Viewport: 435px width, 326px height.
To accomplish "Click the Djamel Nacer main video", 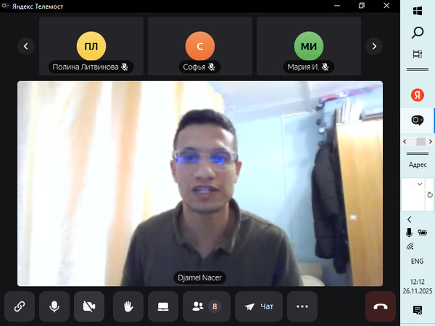I will [x=200, y=183].
